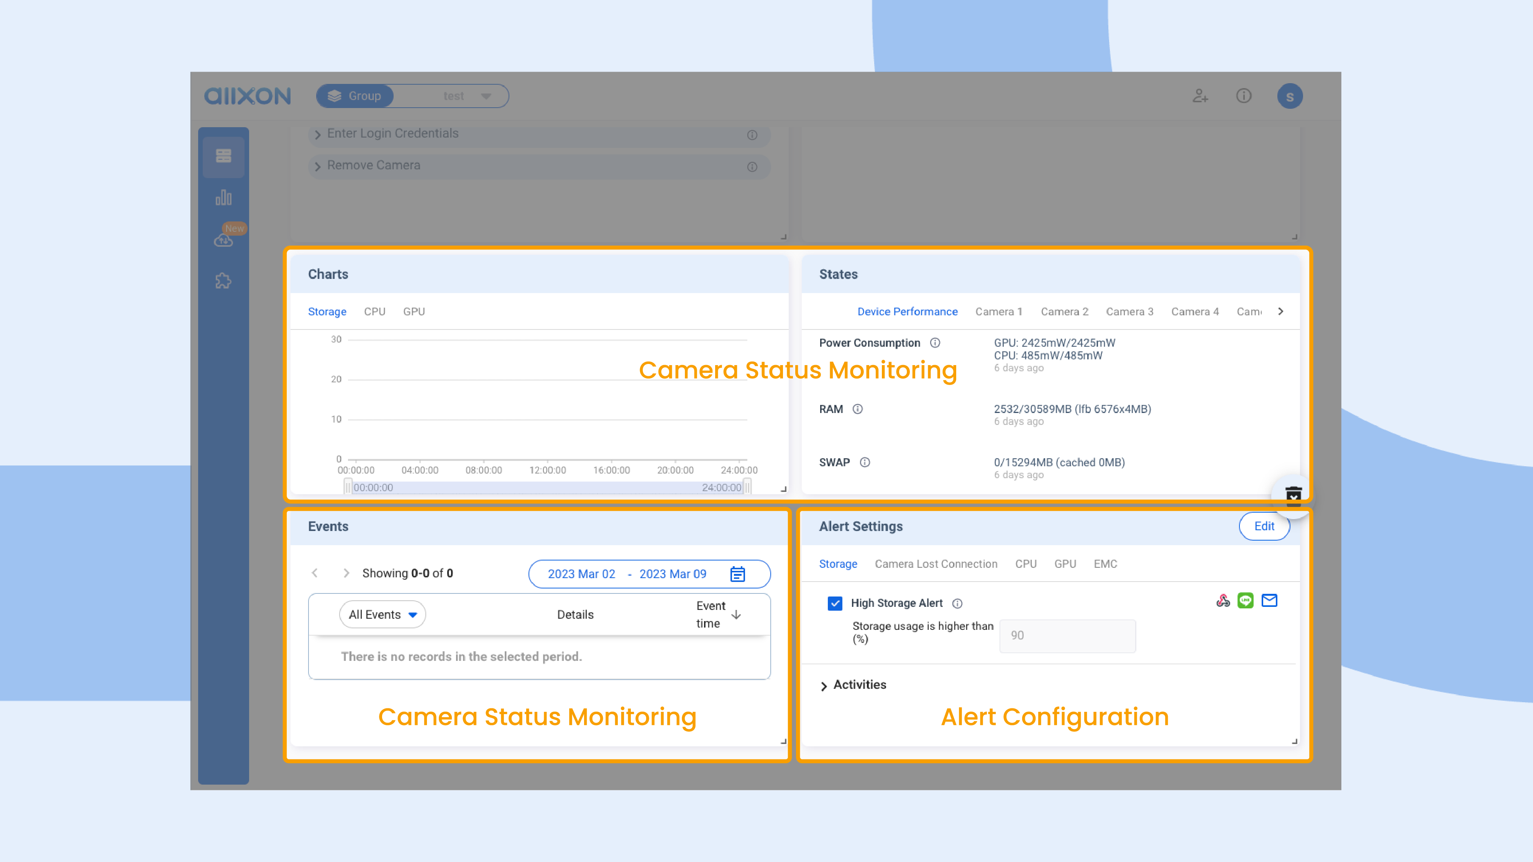Click the LINE messaging notification icon
The image size is (1533, 862).
point(1245,601)
